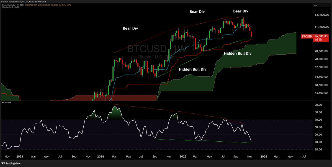332x167 pixels.
Task: Click the 96,381.83 last price value
Action: [x=321, y=36]
